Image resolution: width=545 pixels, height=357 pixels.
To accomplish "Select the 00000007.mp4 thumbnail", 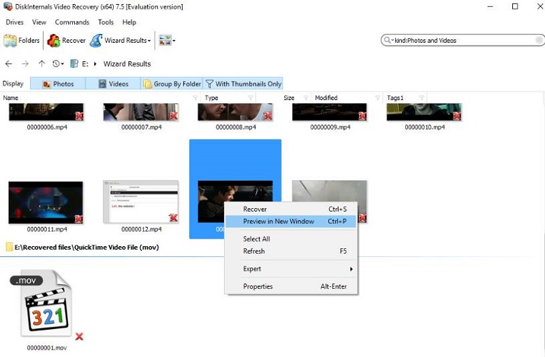I will coord(141,112).
